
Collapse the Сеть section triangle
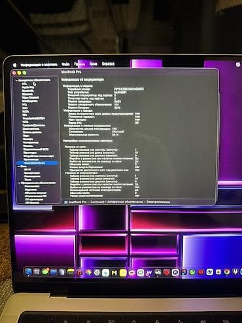(19, 166)
